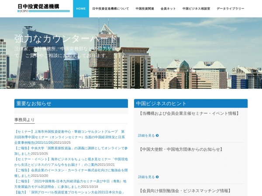Open 中国ビジネス相談室 navigation item
Image resolution: width=262 pixels, height=196 pixels.
[x=196, y=9]
